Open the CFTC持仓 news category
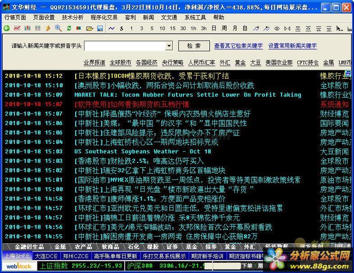The height and width of the screenshot is (273, 354). [308, 63]
